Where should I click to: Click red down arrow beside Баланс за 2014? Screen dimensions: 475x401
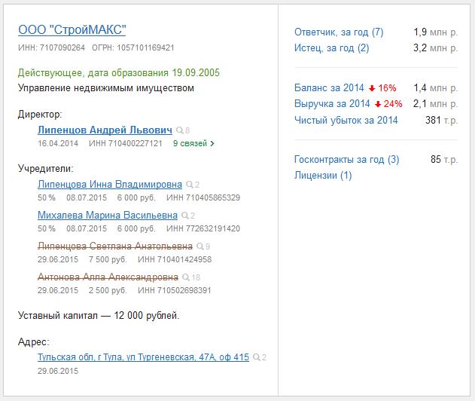point(373,88)
